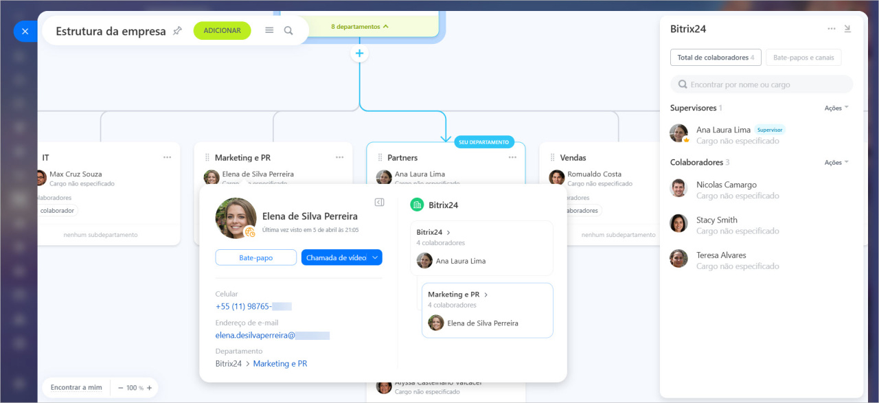Open the Marketing e PR department link

(280, 363)
